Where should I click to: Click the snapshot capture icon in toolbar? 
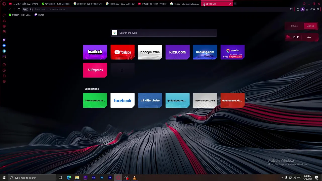(291, 9)
